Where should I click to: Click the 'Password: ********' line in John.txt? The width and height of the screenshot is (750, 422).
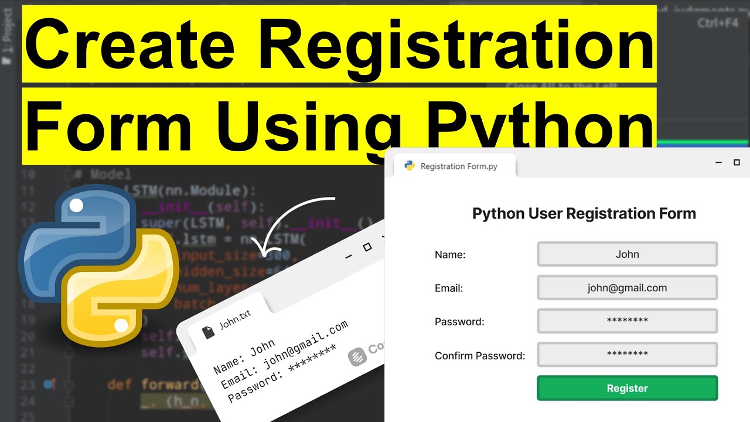coord(282,374)
